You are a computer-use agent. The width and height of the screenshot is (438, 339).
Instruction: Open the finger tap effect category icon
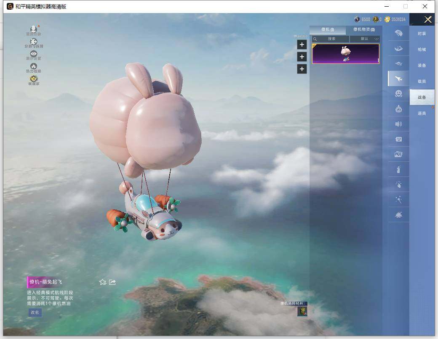pyautogui.click(x=398, y=184)
